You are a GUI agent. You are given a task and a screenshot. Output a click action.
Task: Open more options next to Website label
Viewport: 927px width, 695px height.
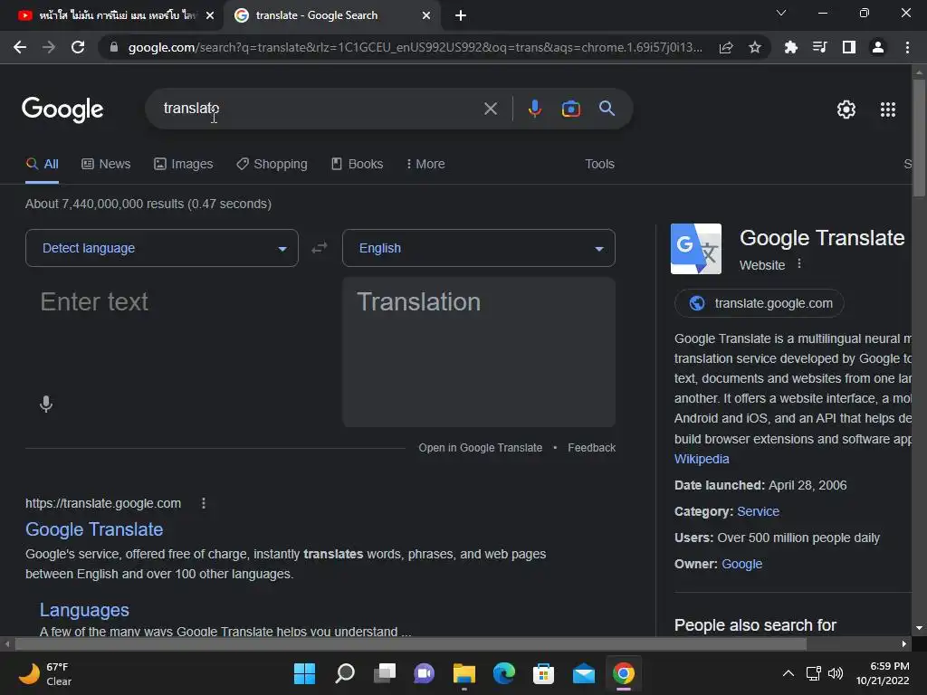coord(799,263)
